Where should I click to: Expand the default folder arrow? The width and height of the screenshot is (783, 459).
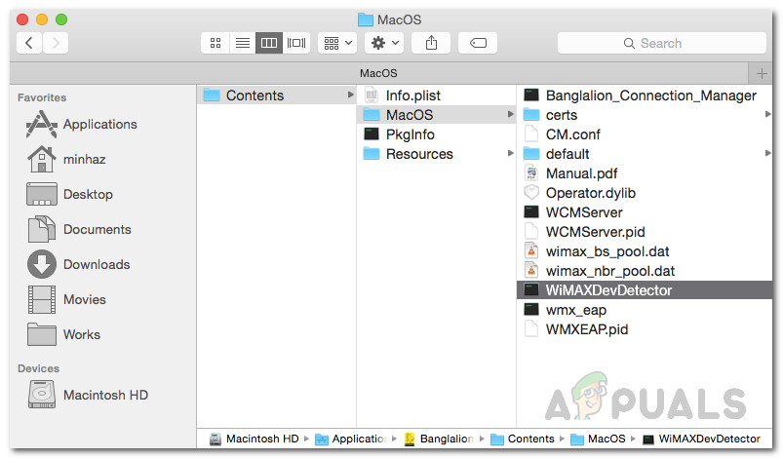click(x=768, y=153)
